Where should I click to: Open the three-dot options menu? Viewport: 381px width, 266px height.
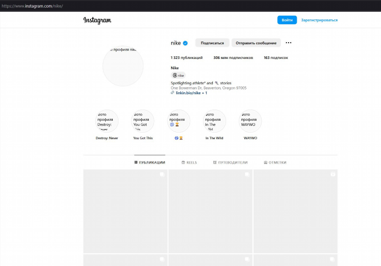(289, 43)
